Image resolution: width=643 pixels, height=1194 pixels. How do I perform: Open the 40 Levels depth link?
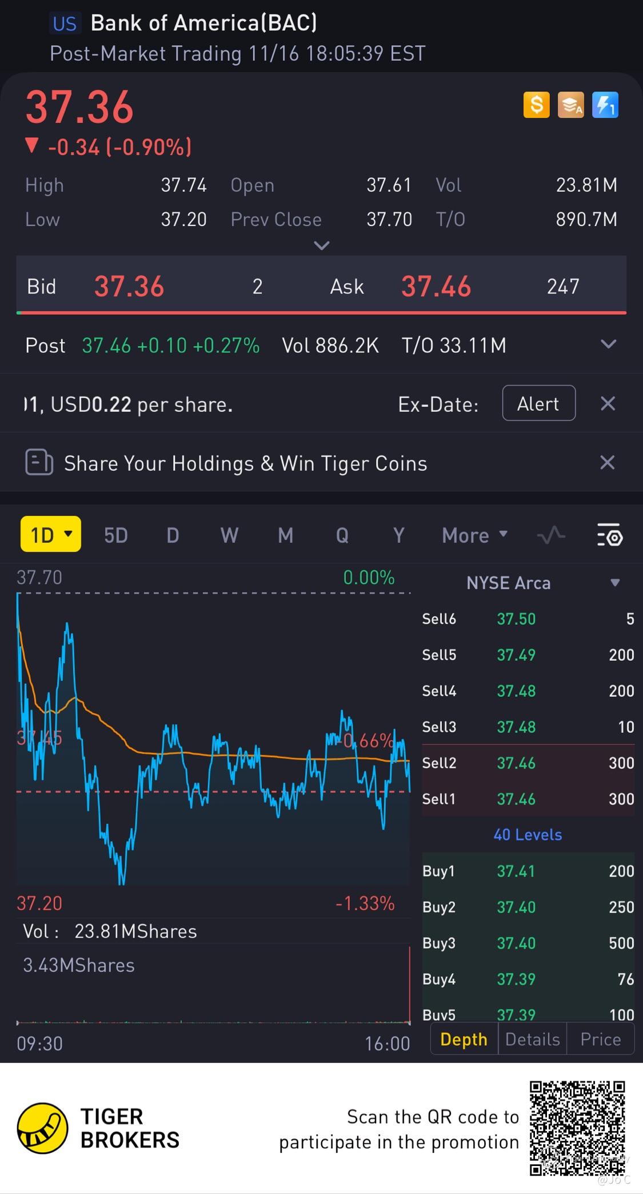coord(528,835)
